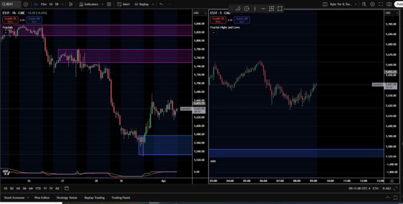Click the blue BUY button on right chart
The height and width of the screenshot is (204, 403).
coord(242,20)
